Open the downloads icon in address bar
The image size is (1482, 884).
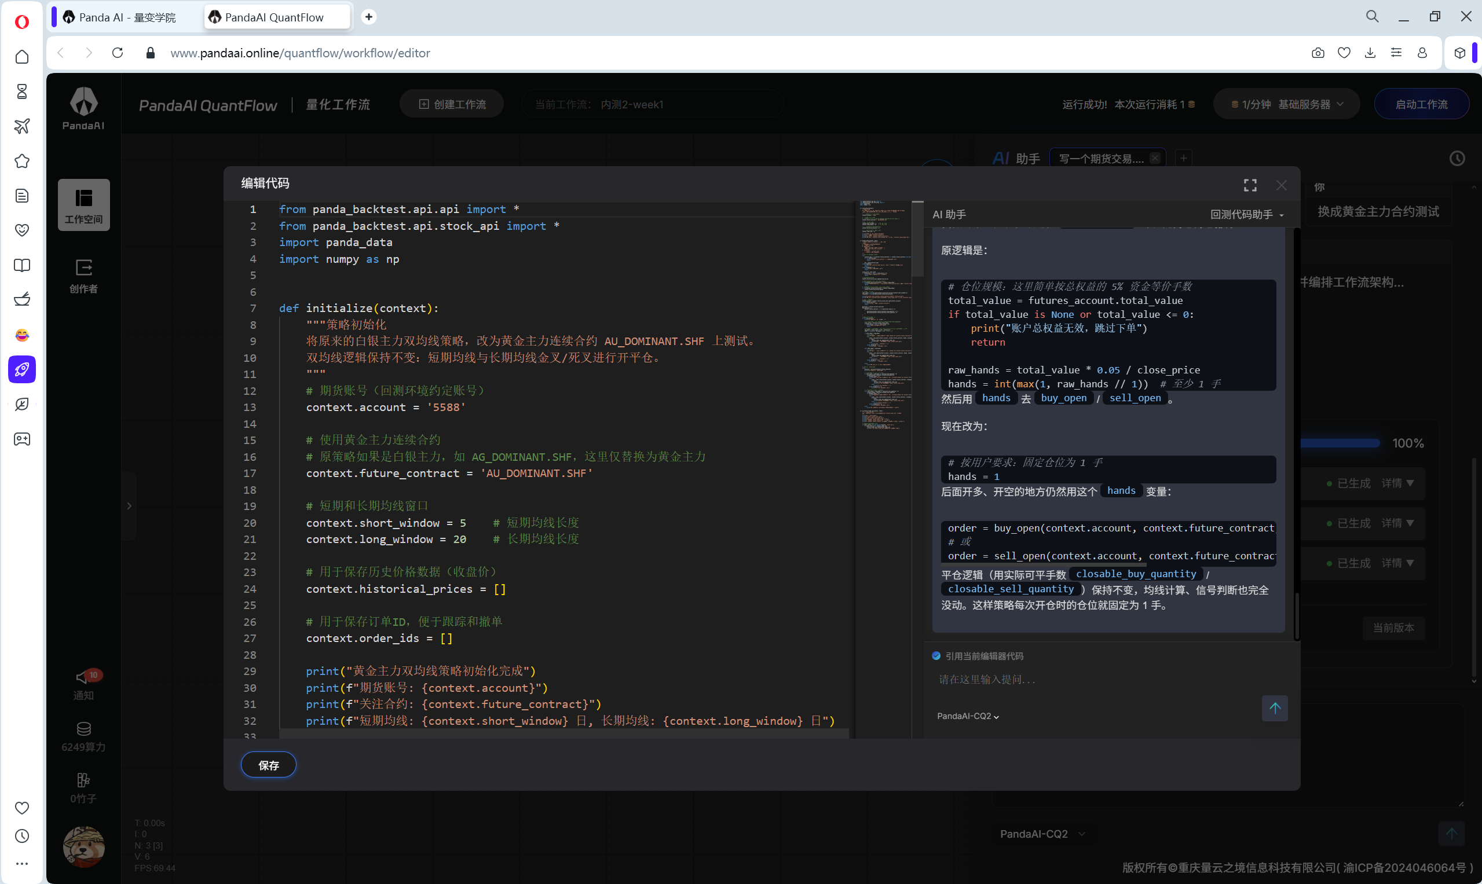pos(1371,53)
